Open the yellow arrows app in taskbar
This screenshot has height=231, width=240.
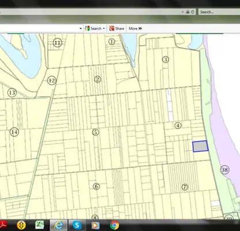(x=21, y=225)
